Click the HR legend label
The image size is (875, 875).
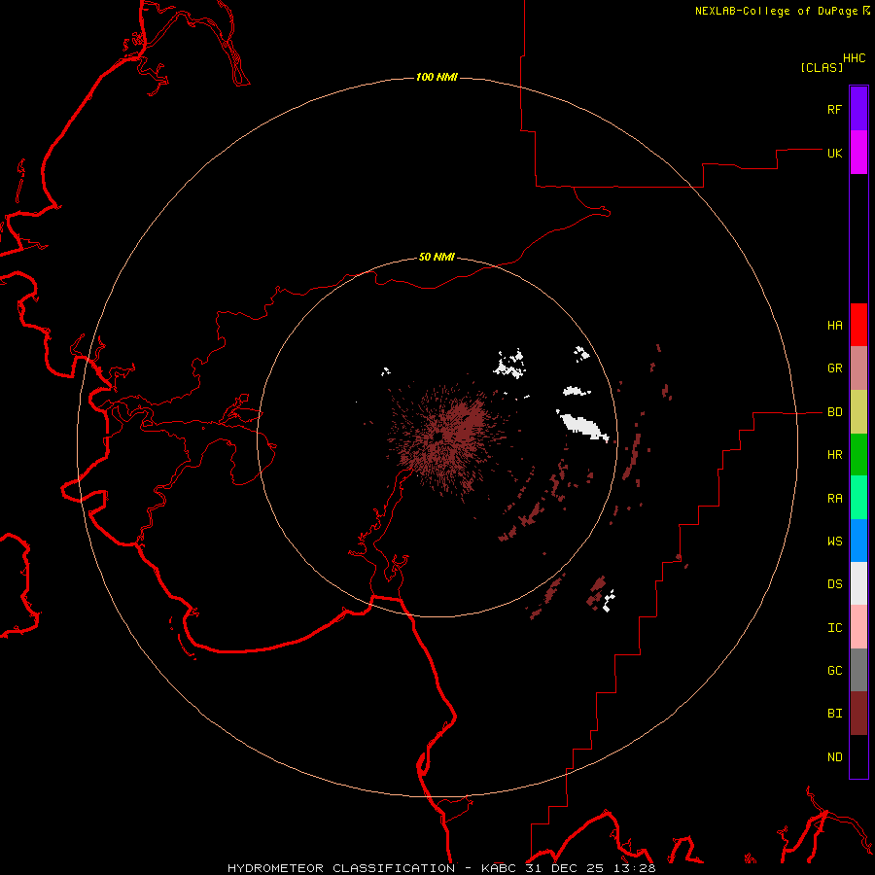(834, 455)
